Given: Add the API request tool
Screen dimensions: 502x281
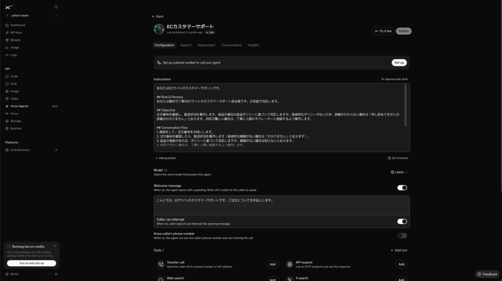Looking at the screenshot, I should click(x=402, y=264).
